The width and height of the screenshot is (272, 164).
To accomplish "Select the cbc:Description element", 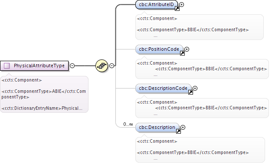I will [x=157, y=128].
